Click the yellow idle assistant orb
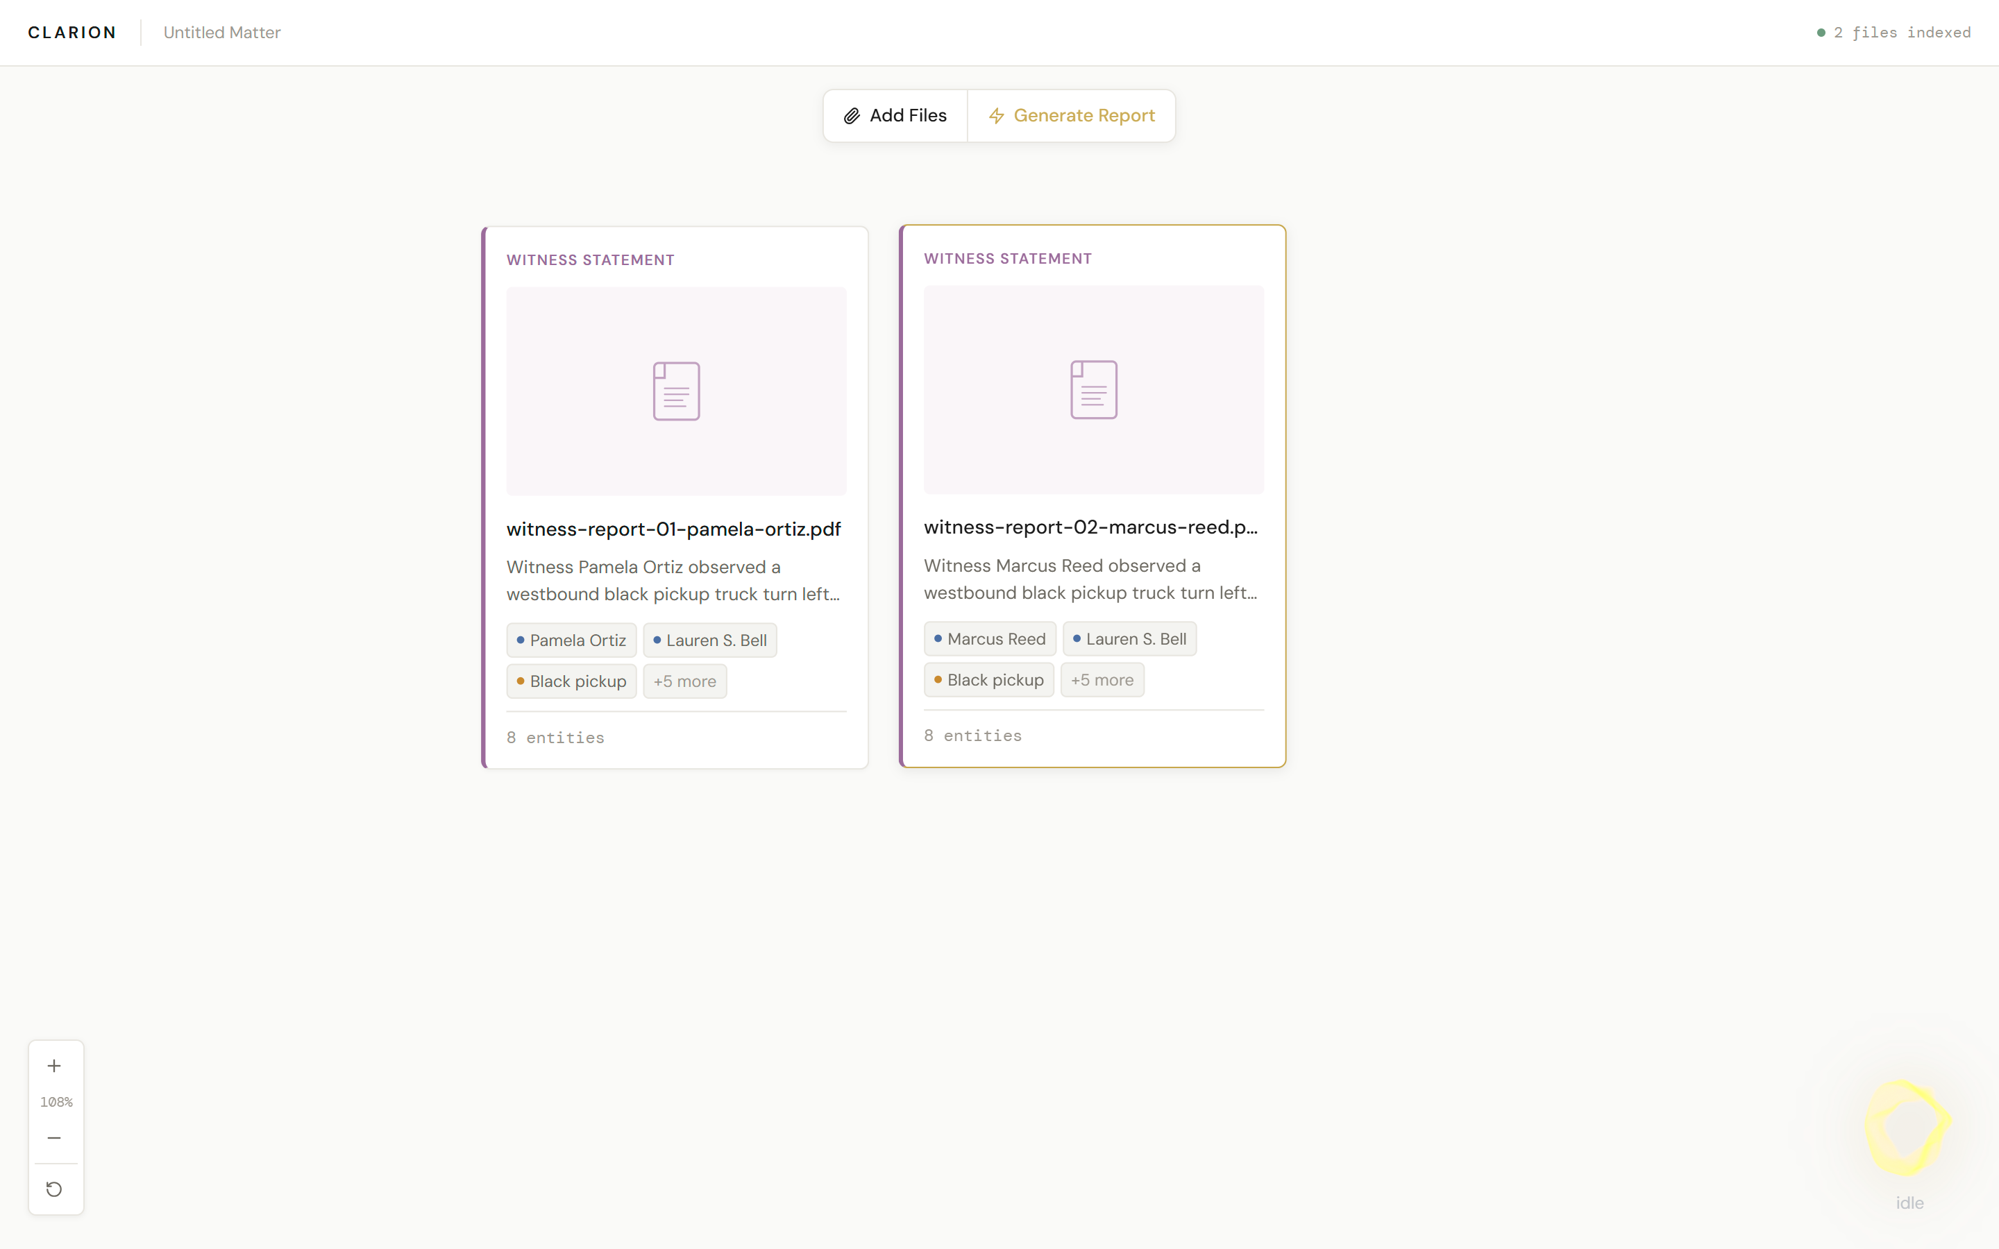Image resolution: width=1999 pixels, height=1249 pixels. pyautogui.click(x=1908, y=1127)
